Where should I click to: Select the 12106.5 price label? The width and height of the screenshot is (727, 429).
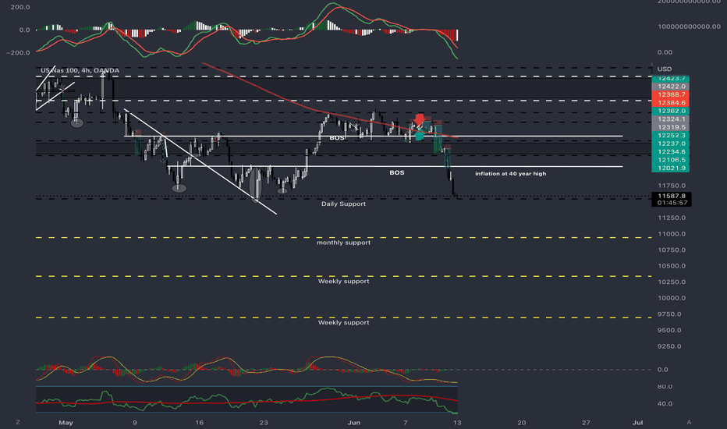670,160
